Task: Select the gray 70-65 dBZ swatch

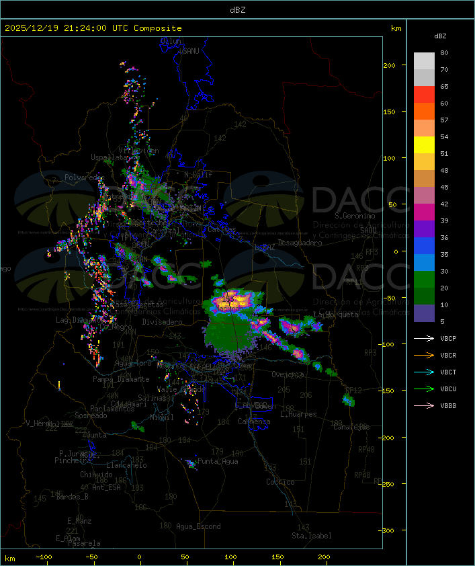Action: coord(424,77)
